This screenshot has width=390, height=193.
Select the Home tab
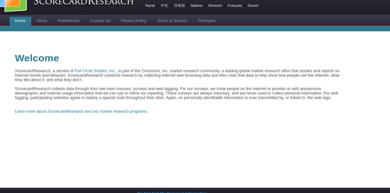(20, 21)
